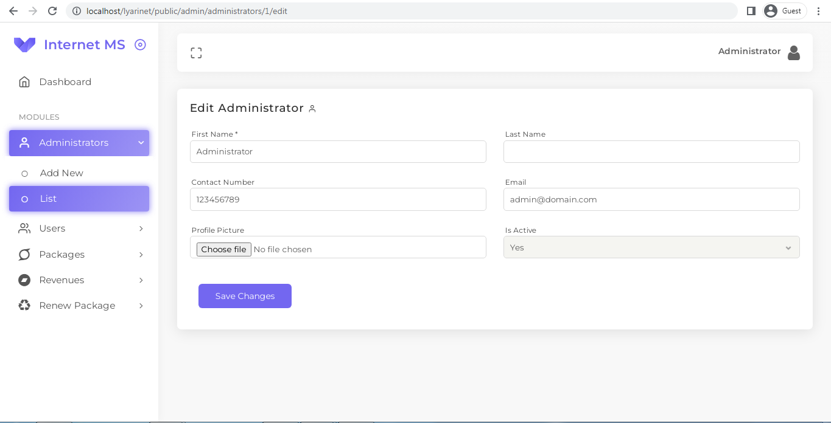
Task: Click Choose file for Profile Picture
Action: [x=223, y=249]
